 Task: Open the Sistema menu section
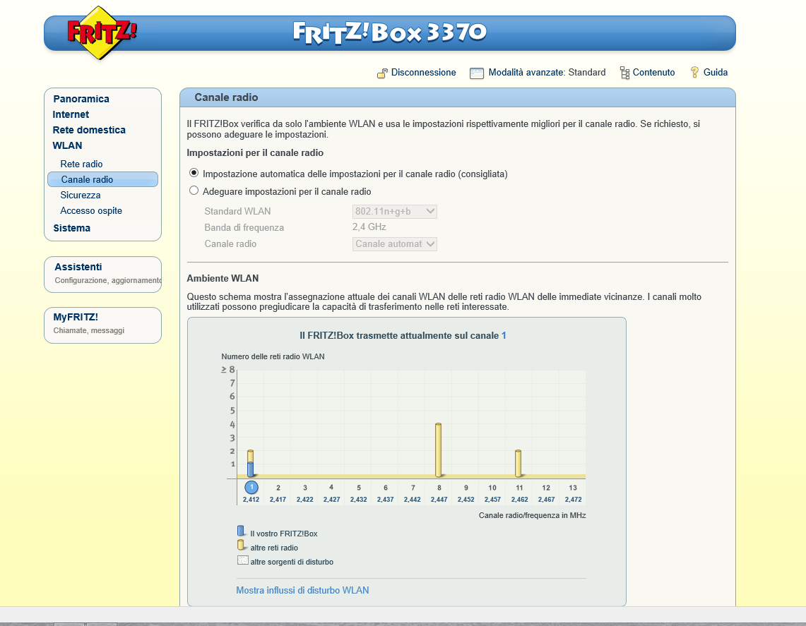(x=72, y=228)
